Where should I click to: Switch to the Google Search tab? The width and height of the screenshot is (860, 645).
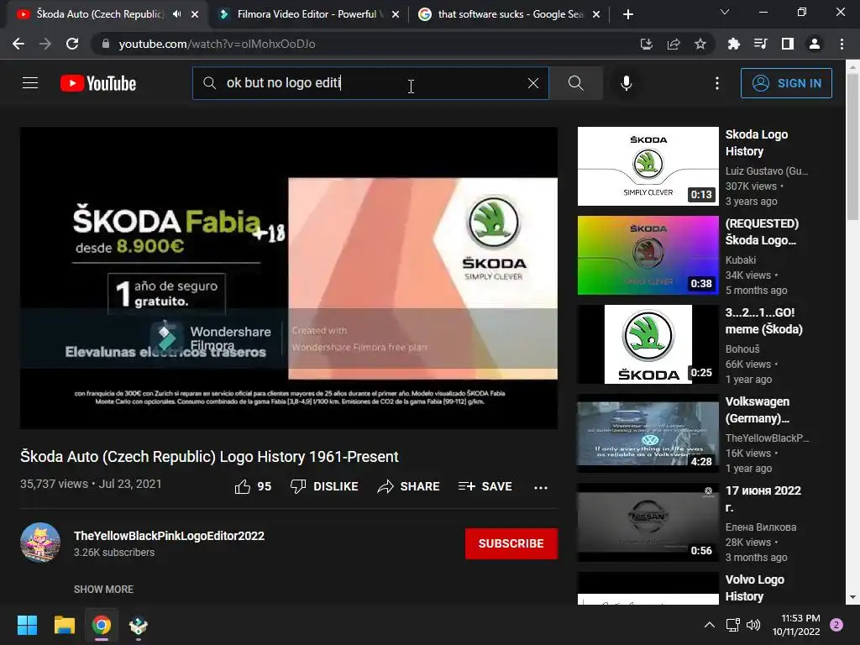click(510, 14)
